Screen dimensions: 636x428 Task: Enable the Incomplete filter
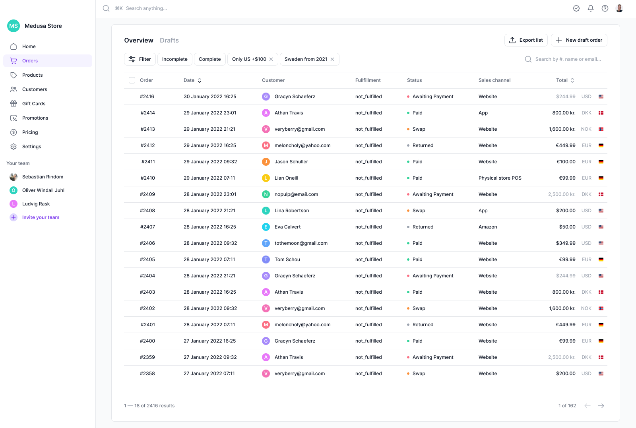(175, 59)
